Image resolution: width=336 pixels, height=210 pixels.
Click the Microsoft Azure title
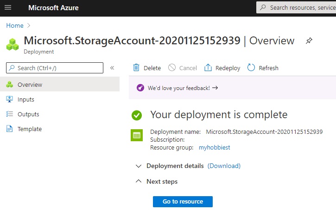pyautogui.click(x=53, y=8)
